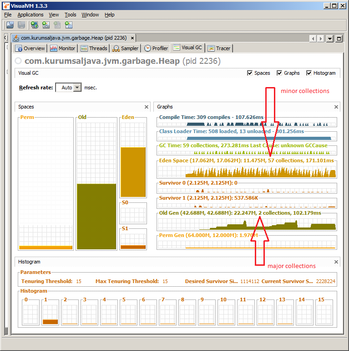Click the VisualVM title bar logo
This screenshot has height=351, width=349.
coord(6,6)
